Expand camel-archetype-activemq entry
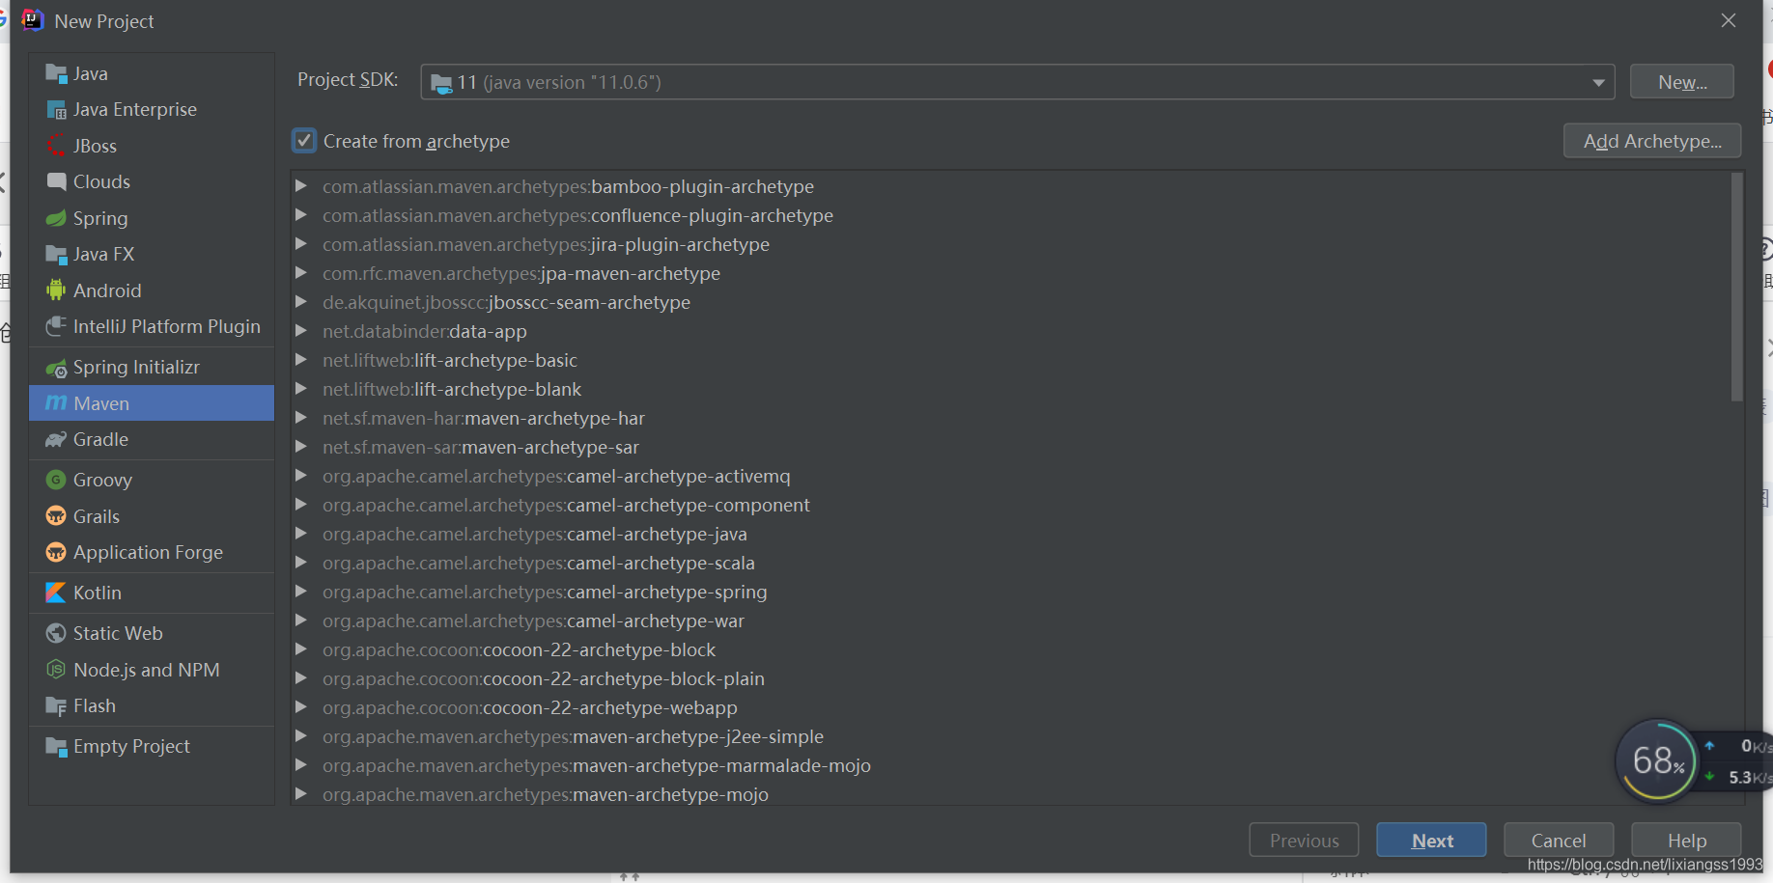Image resolution: width=1773 pixels, height=883 pixels. click(x=301, y=475)
